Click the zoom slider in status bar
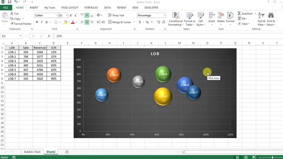The width and height of the screenshot is (283, 159). (272, 157)
